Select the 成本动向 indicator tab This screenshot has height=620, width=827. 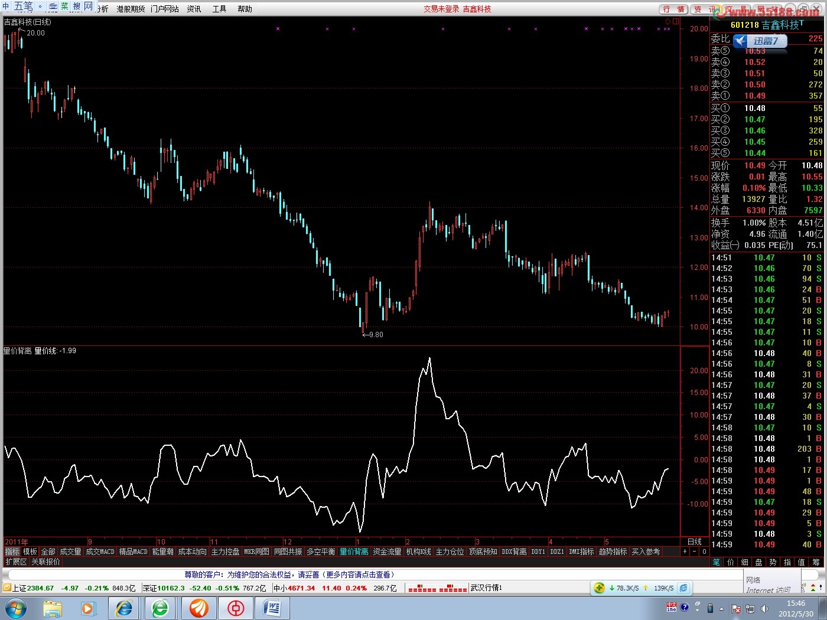point(192,552)
